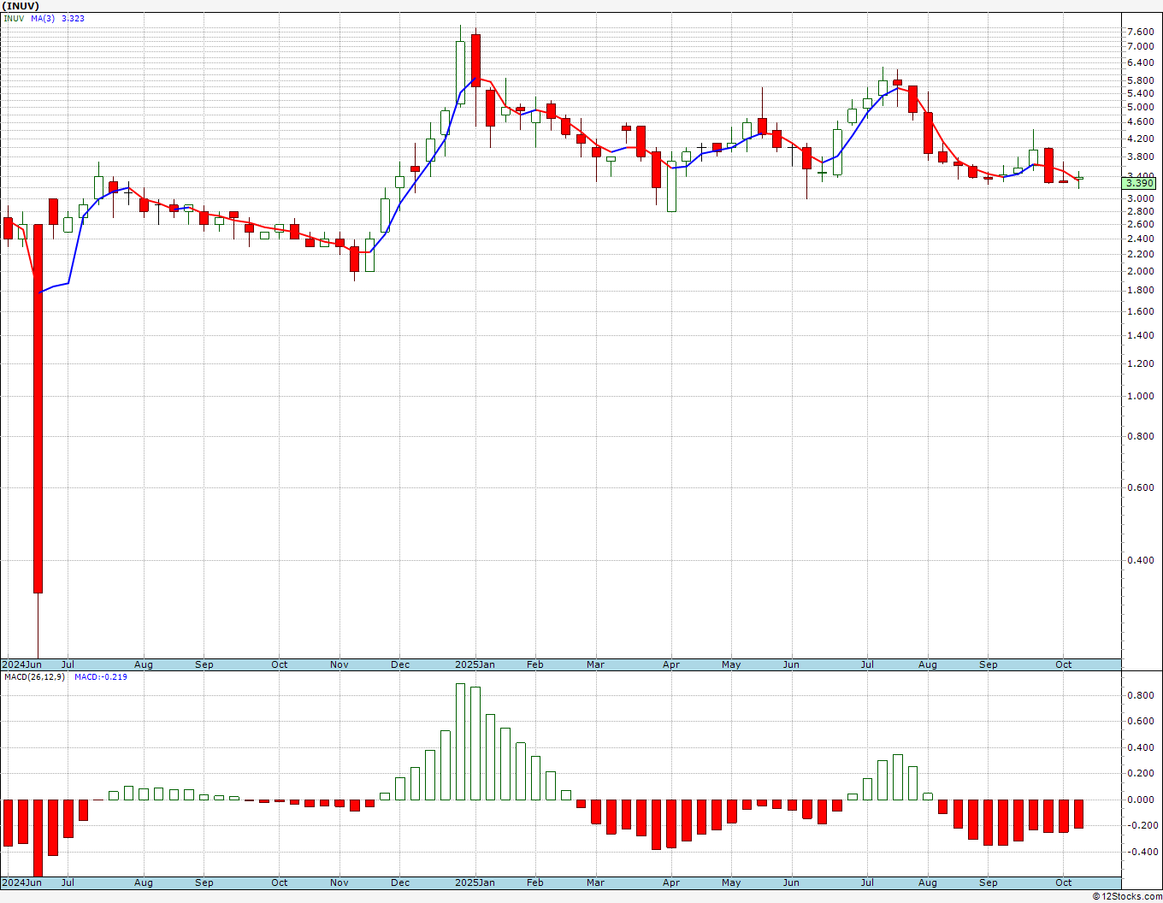Viewport: 1163px width, 903px height.
Task: Click the highest MACD histogram bar
Action: point(460,741)
